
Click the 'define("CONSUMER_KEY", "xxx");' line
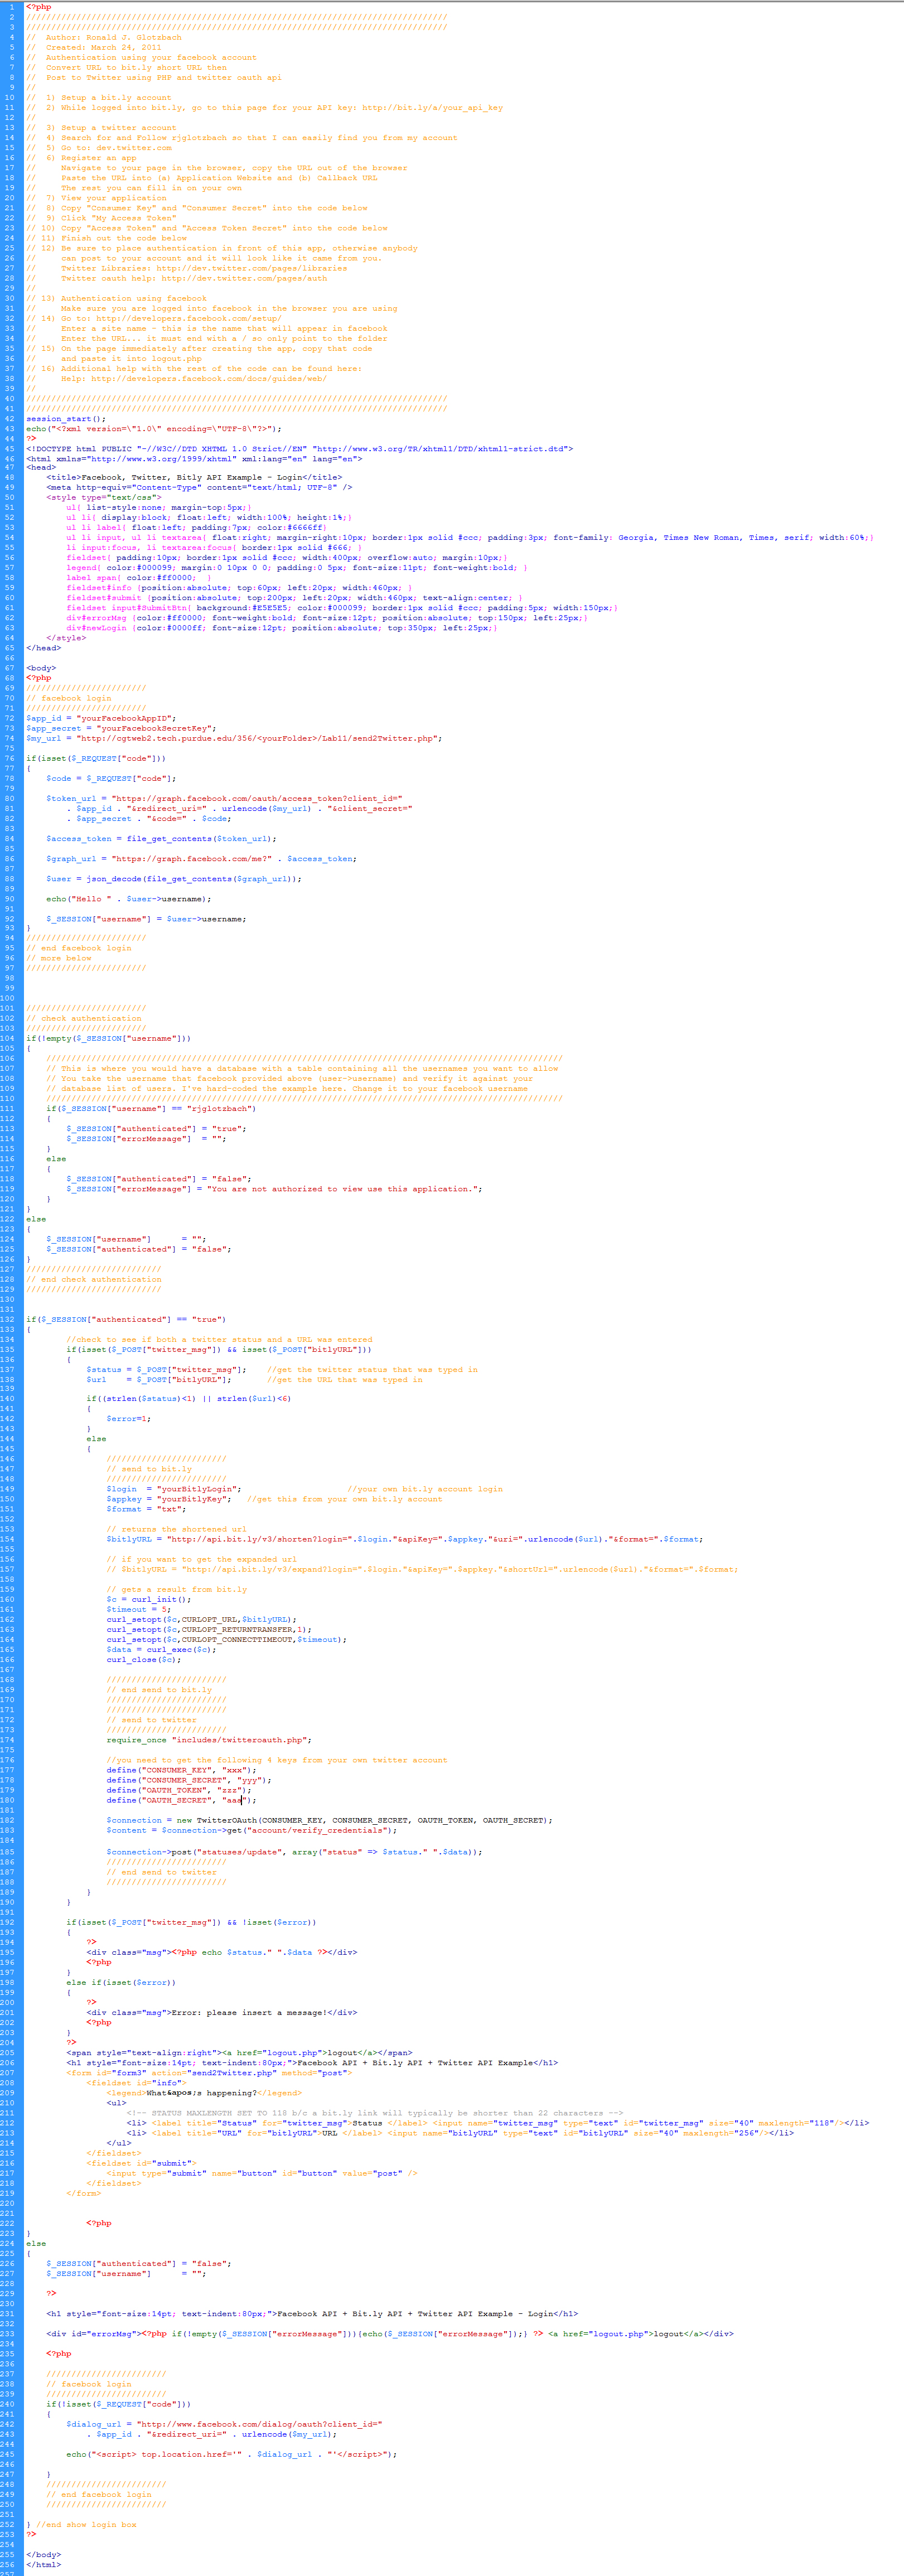pyautogui.click(x=181, y=1769)
